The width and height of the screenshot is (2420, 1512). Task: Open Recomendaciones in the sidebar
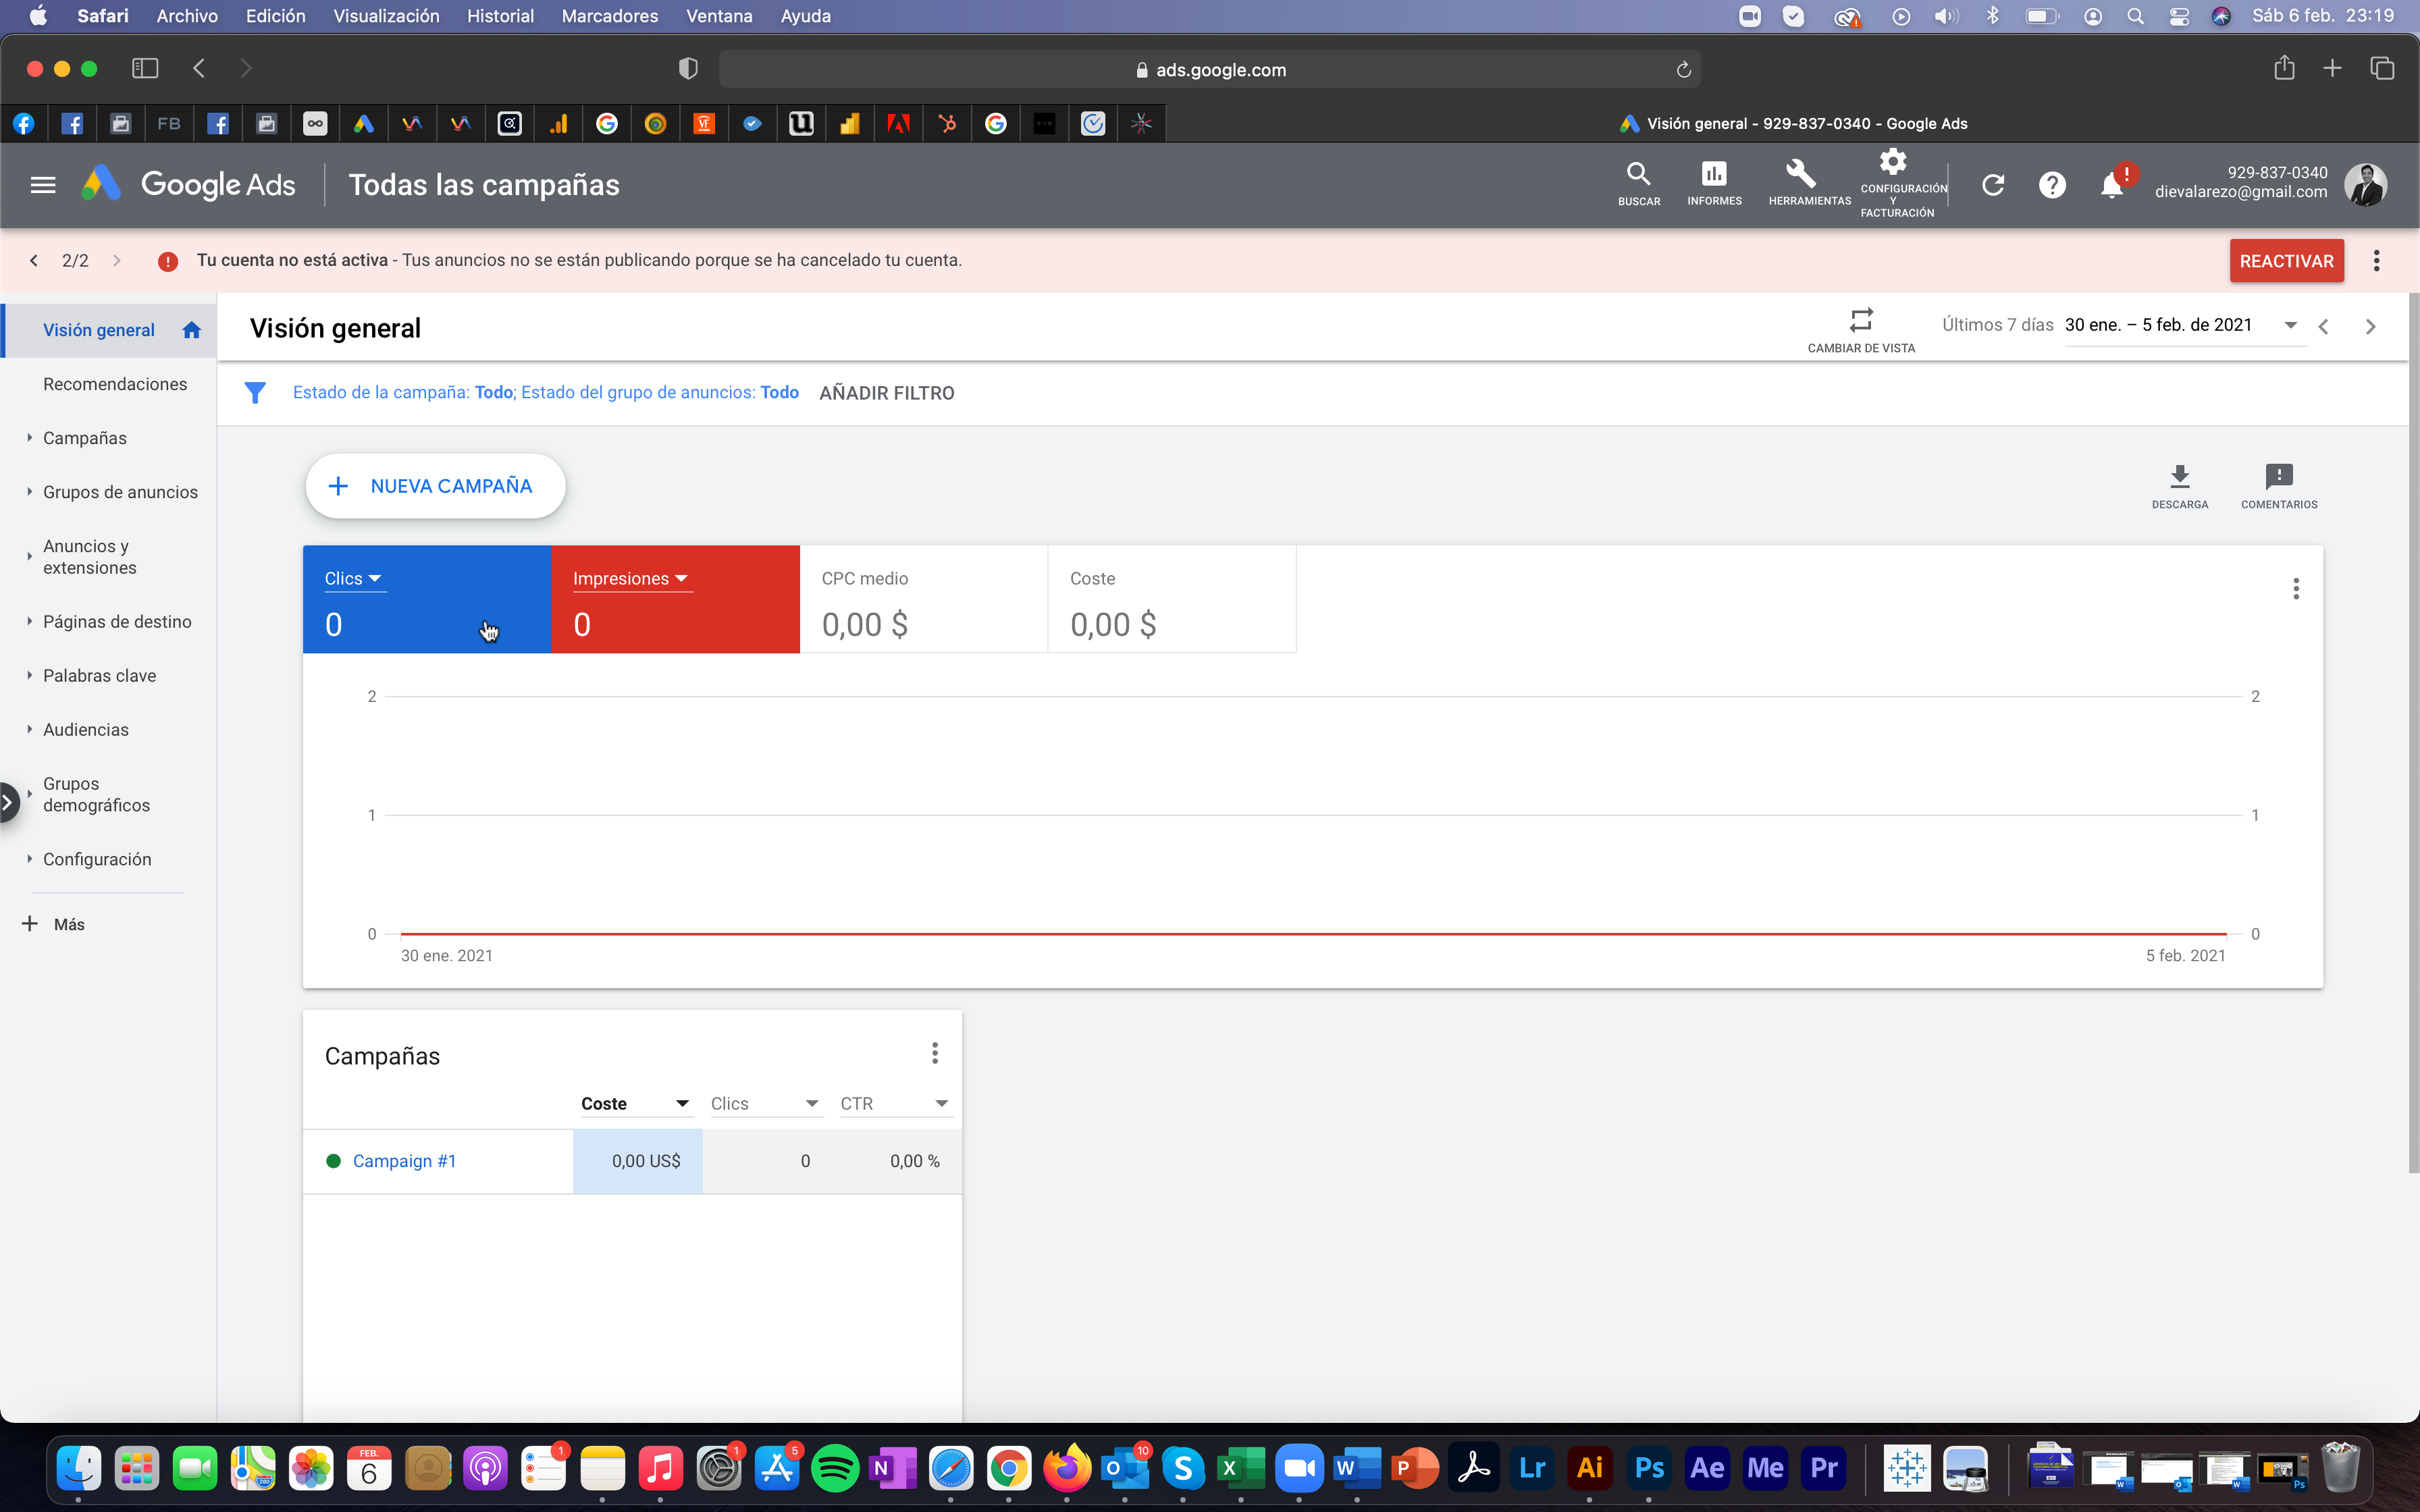(x=115, y=385)
